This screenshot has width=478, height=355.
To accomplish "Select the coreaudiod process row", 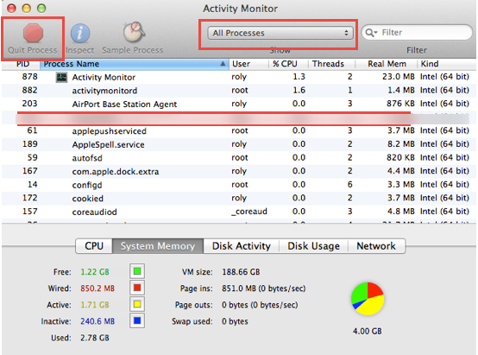I will 239,212.
